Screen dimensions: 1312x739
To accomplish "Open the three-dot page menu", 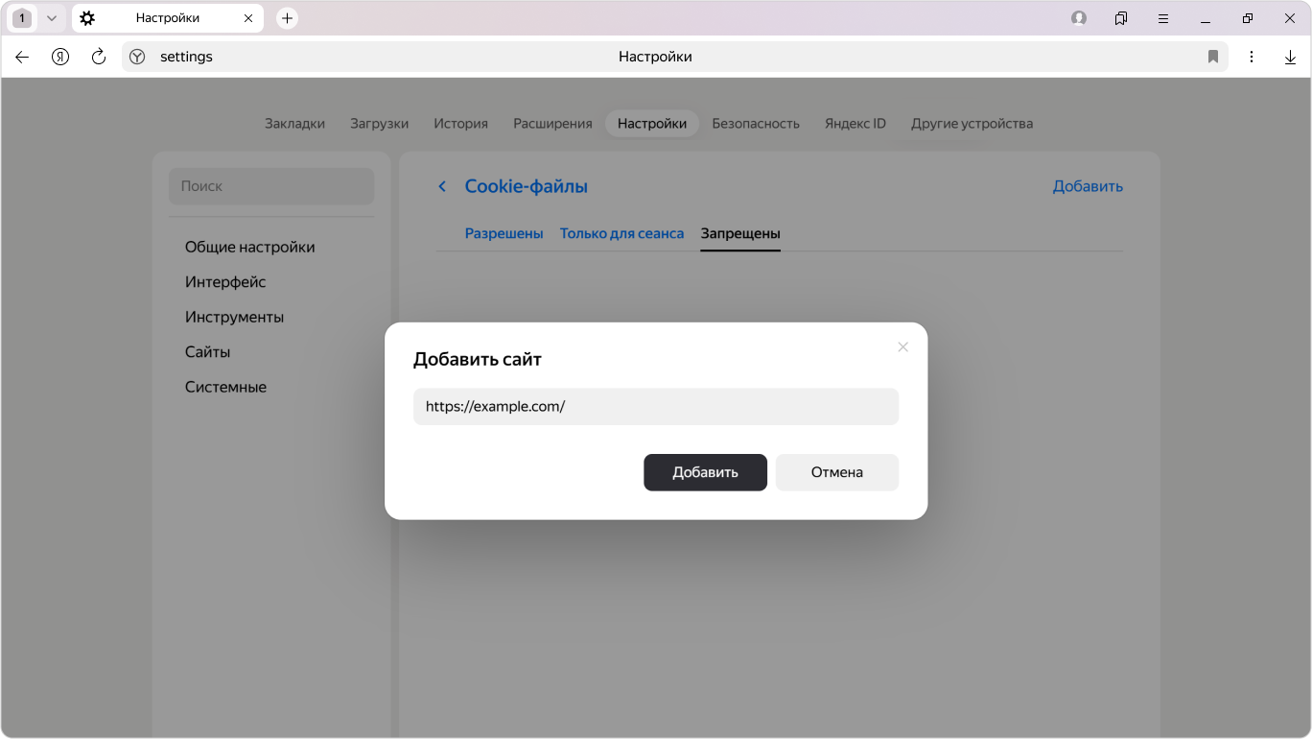I will [1252, 57].
